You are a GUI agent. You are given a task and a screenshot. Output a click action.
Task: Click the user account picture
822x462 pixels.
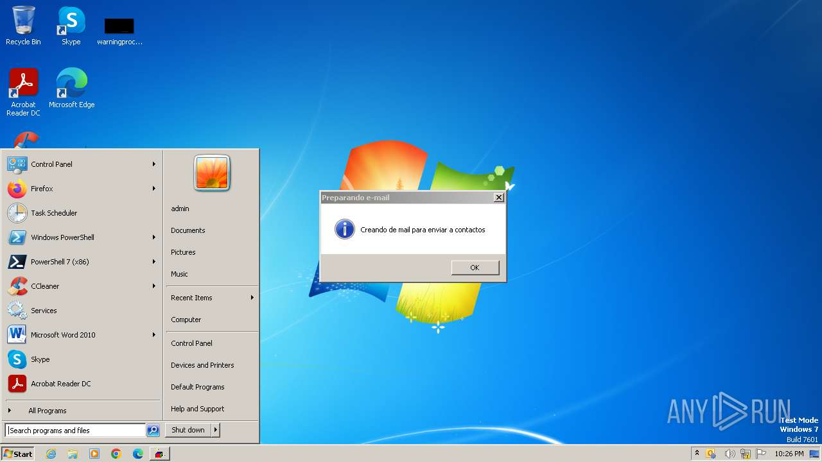coord(212,173)
